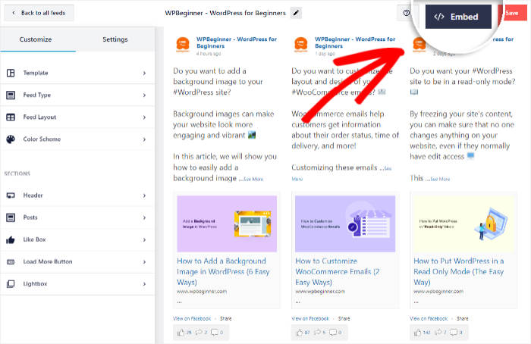Click the Header section icon
The width and height of the screenshot is (531, 344).
11,195
